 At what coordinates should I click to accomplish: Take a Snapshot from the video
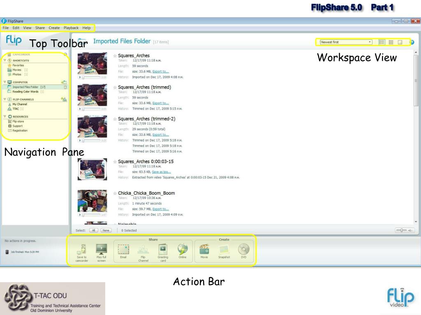coord(224,249)
